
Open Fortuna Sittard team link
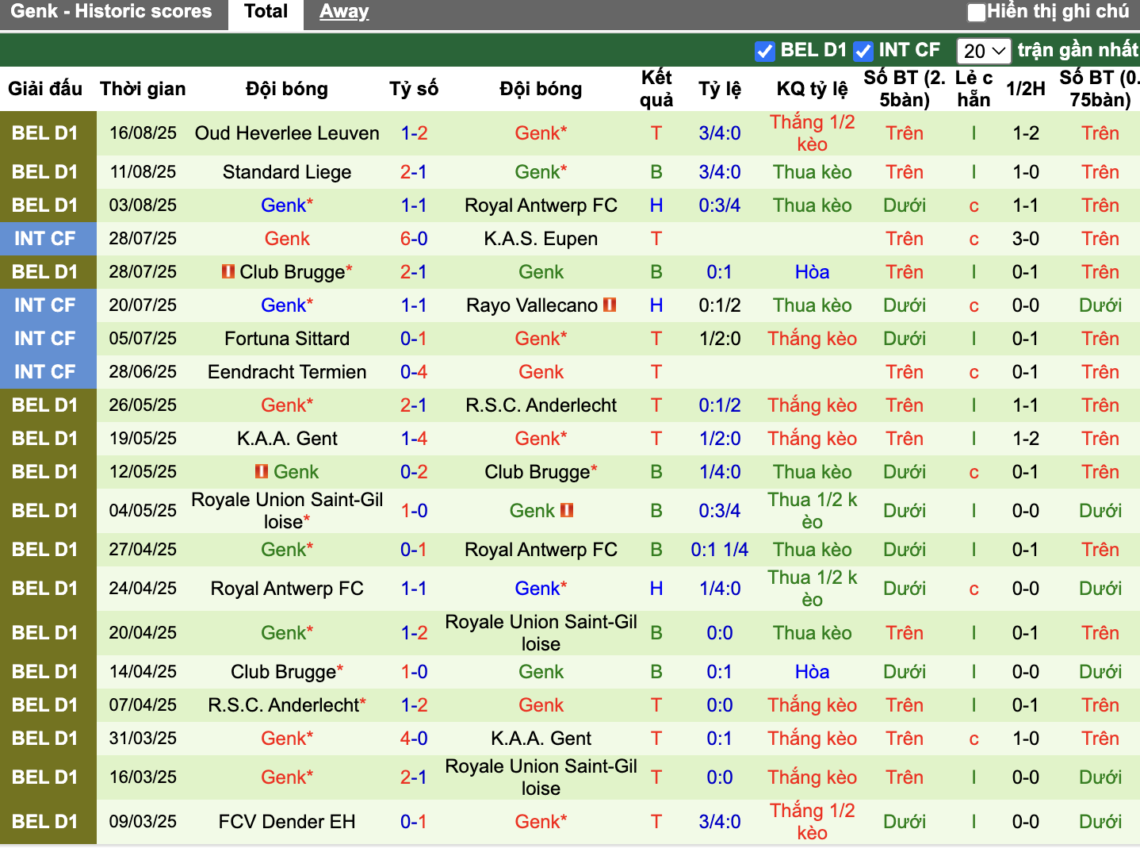coord(287,339)
